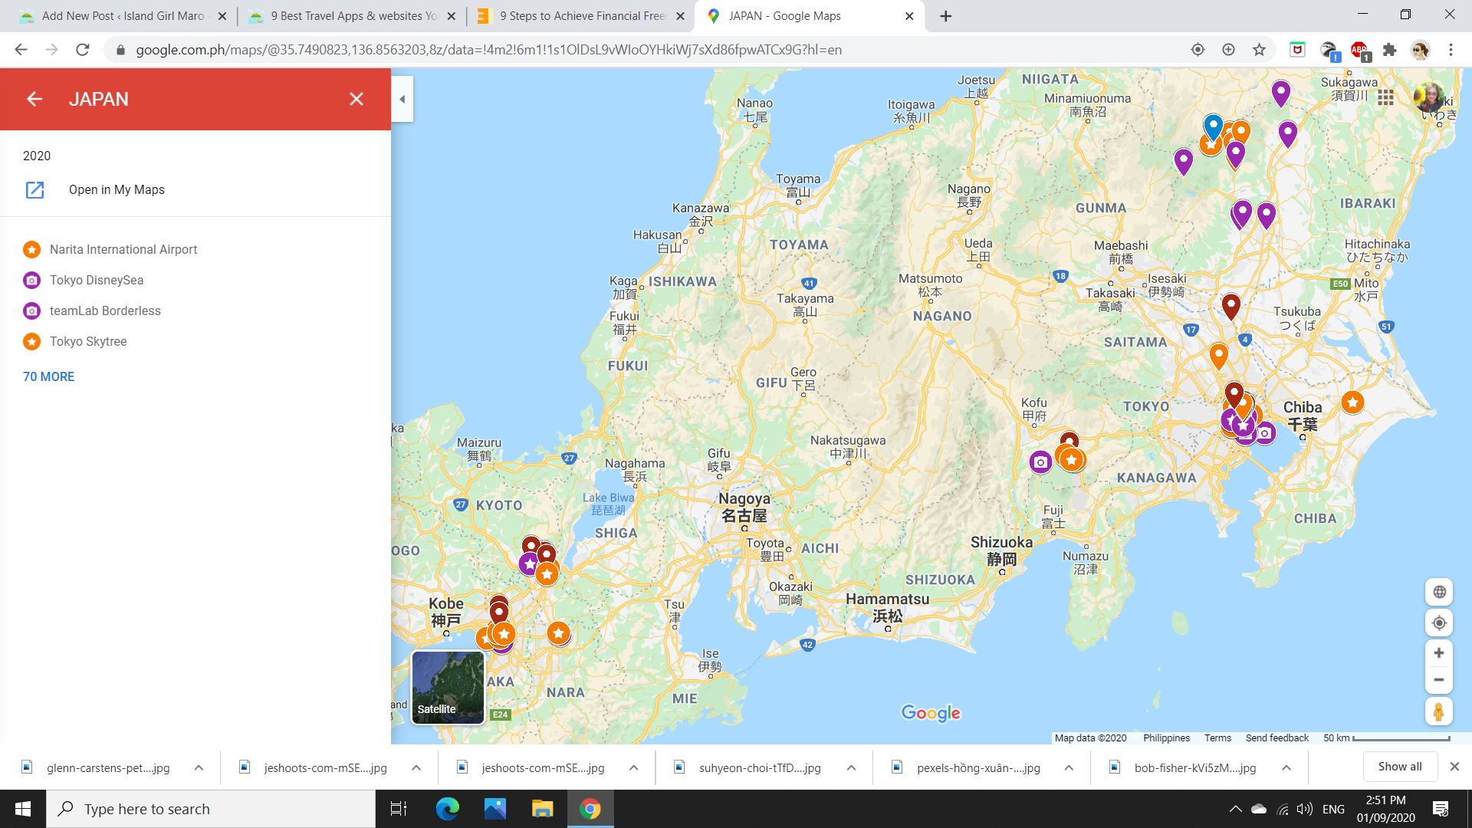The image size is (1472, 828).
Task: Go back in browser history
Action: (21, 50)
